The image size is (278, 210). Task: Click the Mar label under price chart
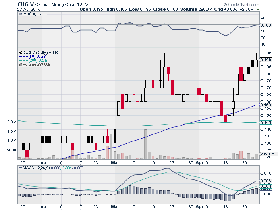(x=115, y=162)
